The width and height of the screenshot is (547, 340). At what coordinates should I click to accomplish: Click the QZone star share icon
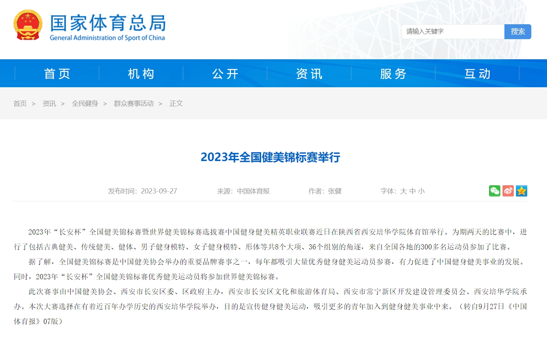521,191
